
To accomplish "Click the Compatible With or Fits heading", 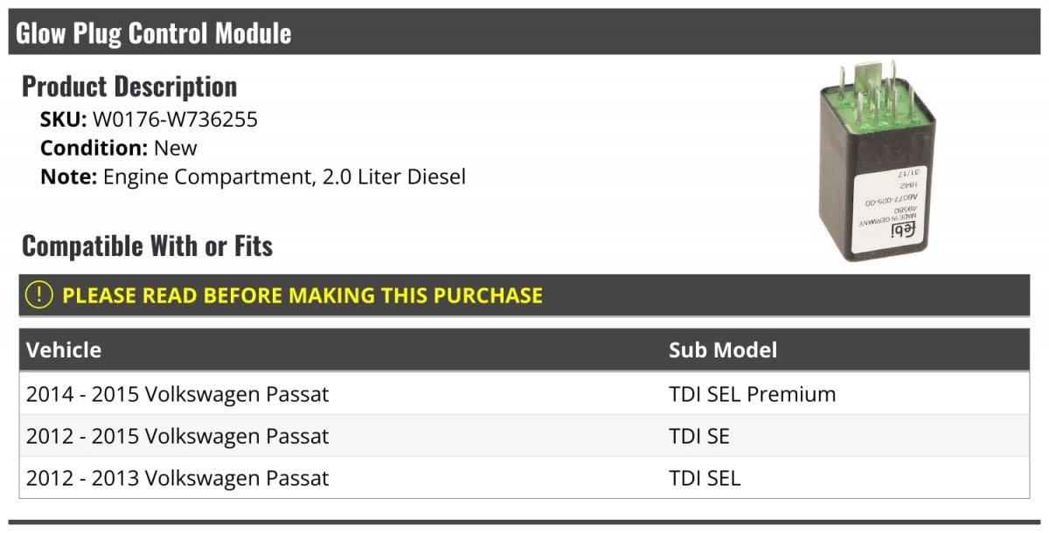I will click(148, 246).
